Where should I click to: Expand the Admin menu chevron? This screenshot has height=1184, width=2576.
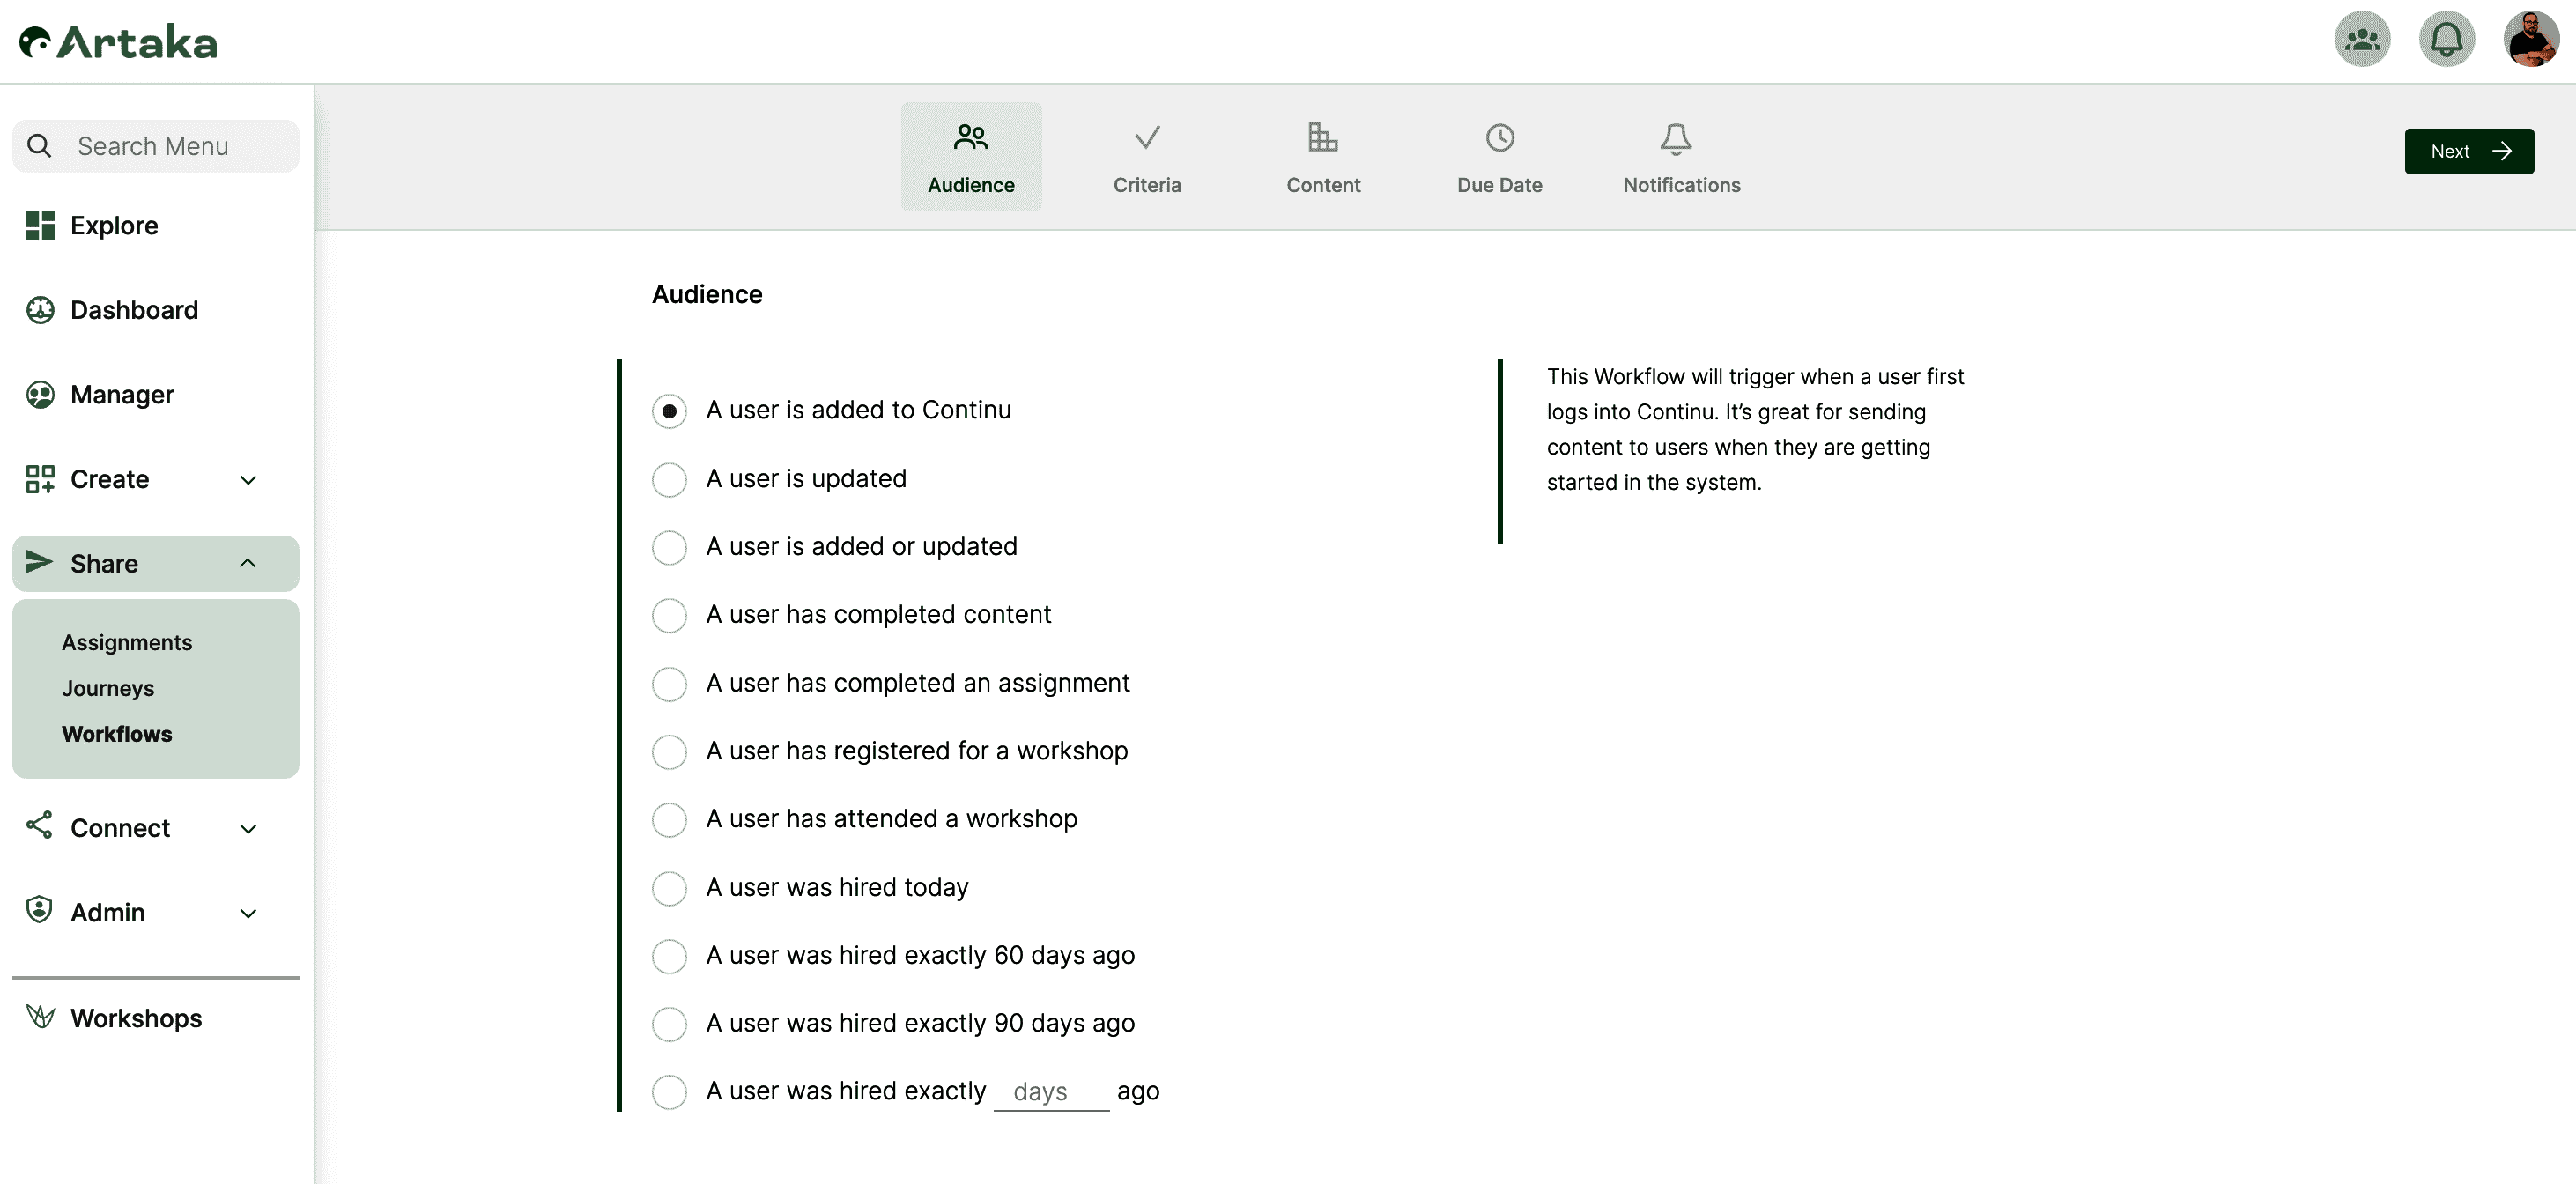tap(248, 913)
